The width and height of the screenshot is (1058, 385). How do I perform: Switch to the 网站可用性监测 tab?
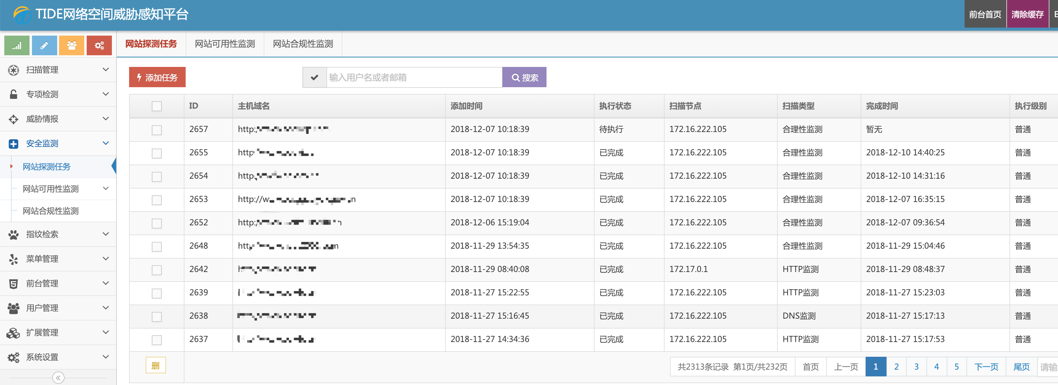225,44
